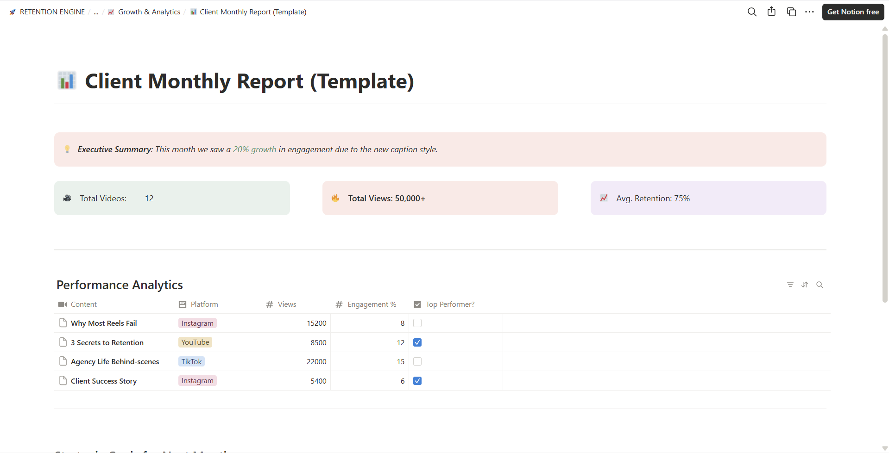Click page icon of 3 Secrets to Retention

63,342
